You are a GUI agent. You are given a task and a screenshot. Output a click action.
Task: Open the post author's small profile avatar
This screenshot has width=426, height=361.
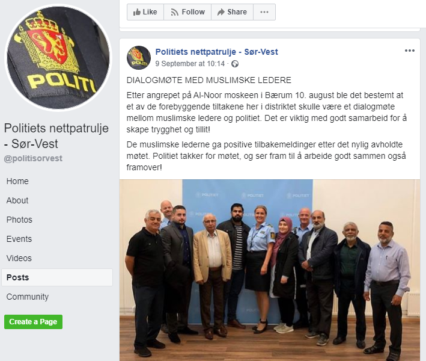pos(139,58)
